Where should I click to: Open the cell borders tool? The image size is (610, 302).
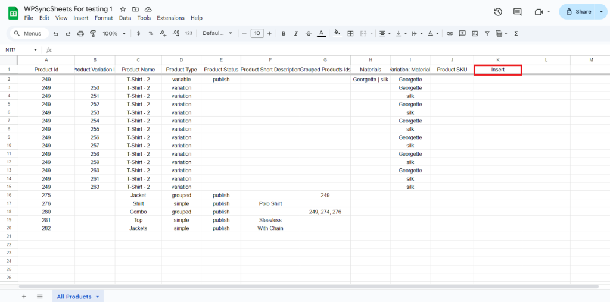click(350, 34)
